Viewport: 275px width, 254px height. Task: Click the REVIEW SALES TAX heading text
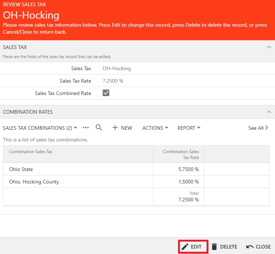pos(24,4)
